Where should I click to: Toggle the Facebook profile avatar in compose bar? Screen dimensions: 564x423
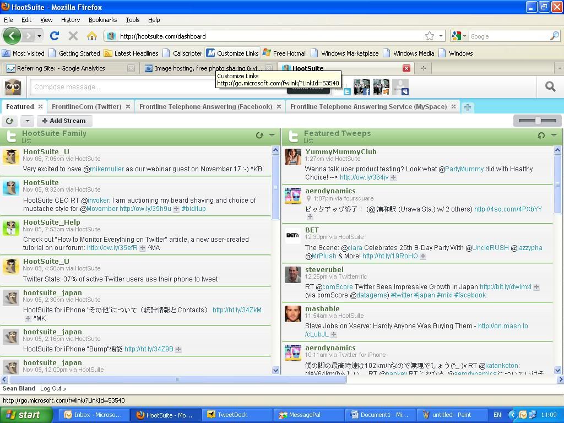coord(361,87)
